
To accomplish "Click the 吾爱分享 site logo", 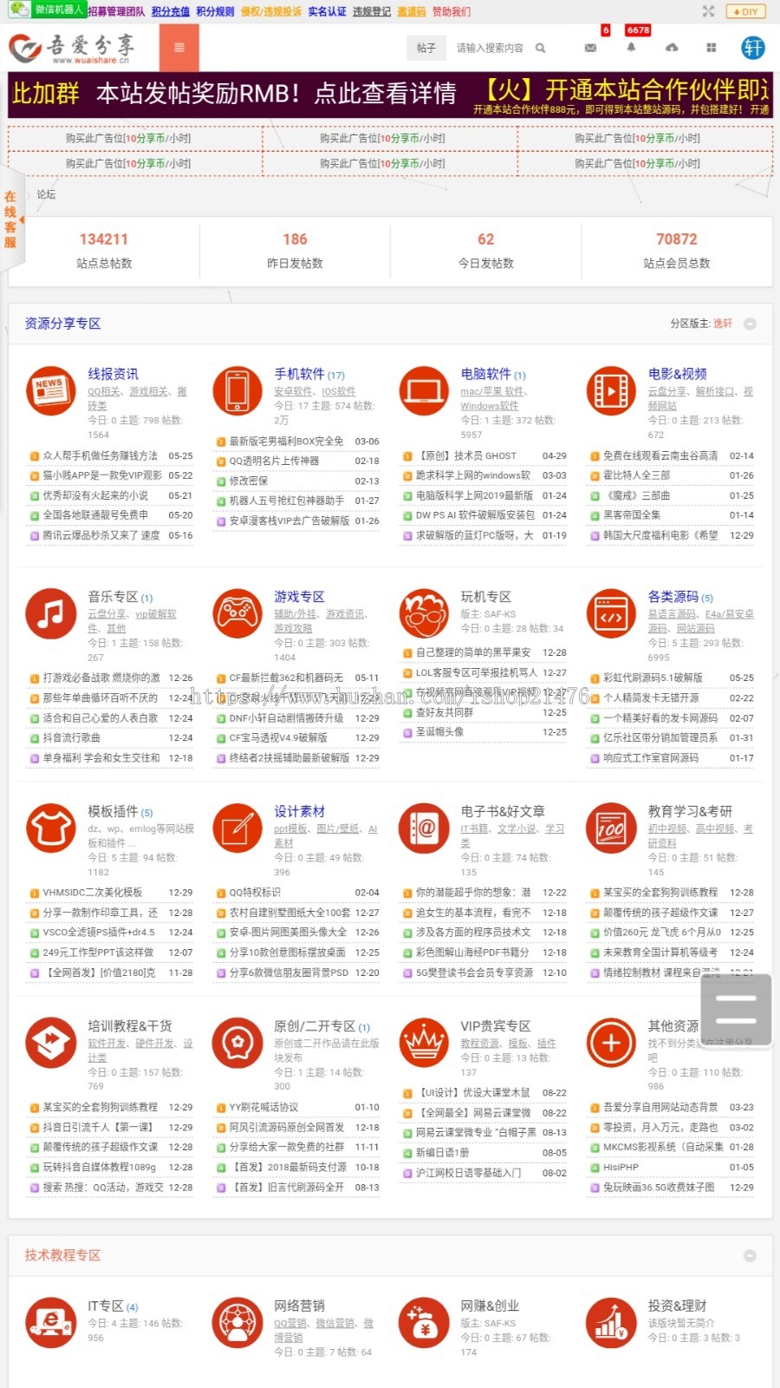I will pos(72,48).
